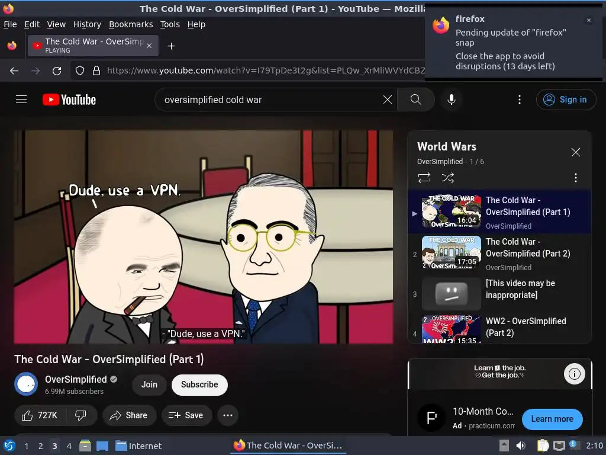The width and height of the screenshot is (606, 455).
Task: Open the Tools menu
Action: click(x=170, y=24)
